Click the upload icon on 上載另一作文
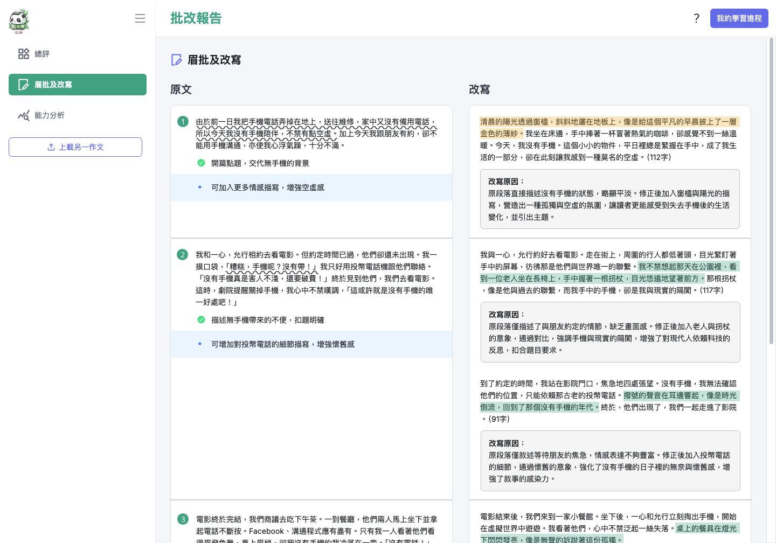Screen dimensions: 776x543 pyautogui.click(x=51, y=147)
